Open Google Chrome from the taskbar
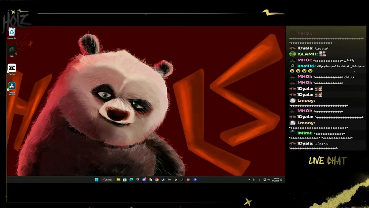Viewport: 369px width, 208px height. click(x=157, y=180)
